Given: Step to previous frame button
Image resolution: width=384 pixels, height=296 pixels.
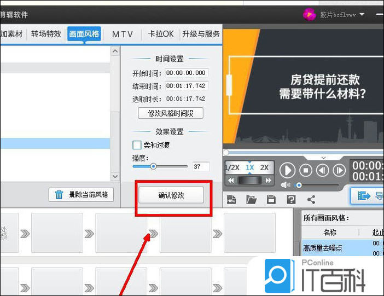Looking at the screenshot, I should pos(322,170).
